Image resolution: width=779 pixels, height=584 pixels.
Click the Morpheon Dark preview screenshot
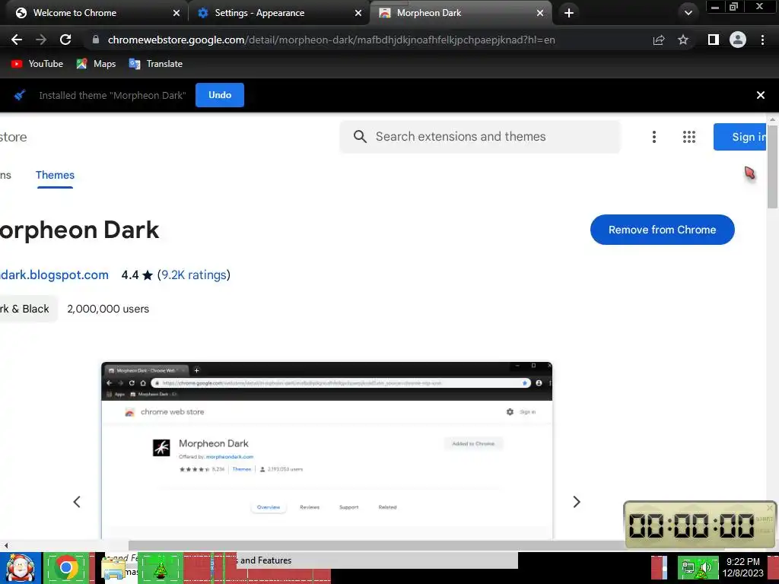(327, 450)
